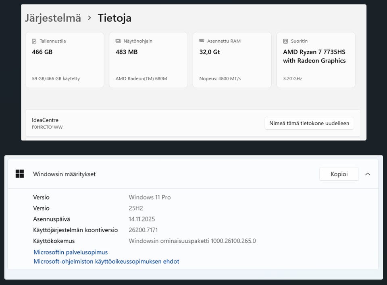387x285 pixels.
Task: Click the Näytönohjain display adapter icon
Action: click(x=118, y=41)
